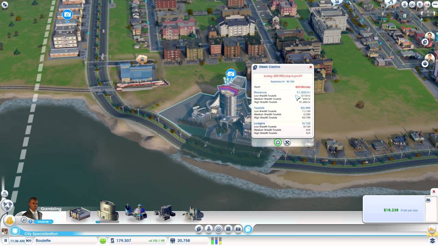Open the three-dots more options menu
Image resolution: width=438 pixels, height=246 pixels.
click(x=435, y=4)
